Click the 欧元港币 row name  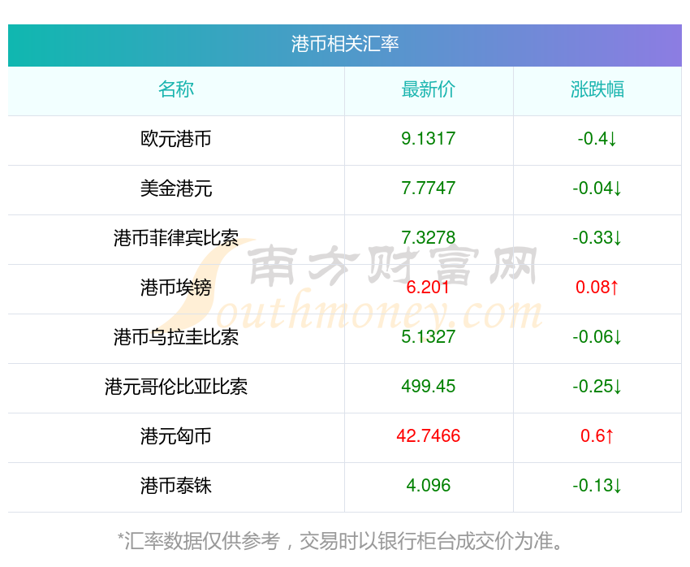pyautogui.click(x=176, y=139)
